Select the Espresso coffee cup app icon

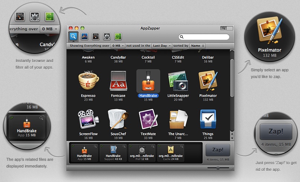(x=88, y=81)
